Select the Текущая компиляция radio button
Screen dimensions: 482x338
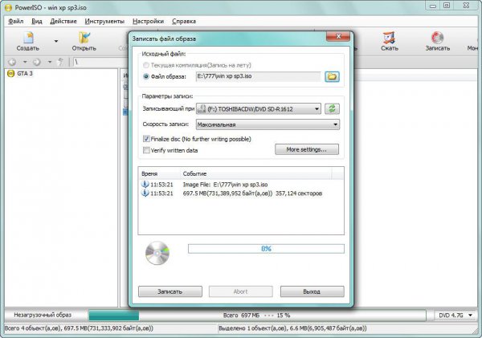(x=146, y=65)
